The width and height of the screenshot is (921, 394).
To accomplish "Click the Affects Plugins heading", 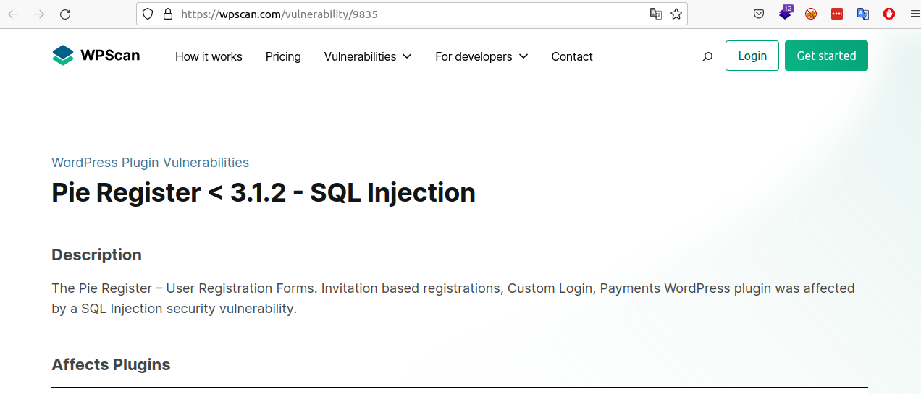I will (x=111, y=364).
